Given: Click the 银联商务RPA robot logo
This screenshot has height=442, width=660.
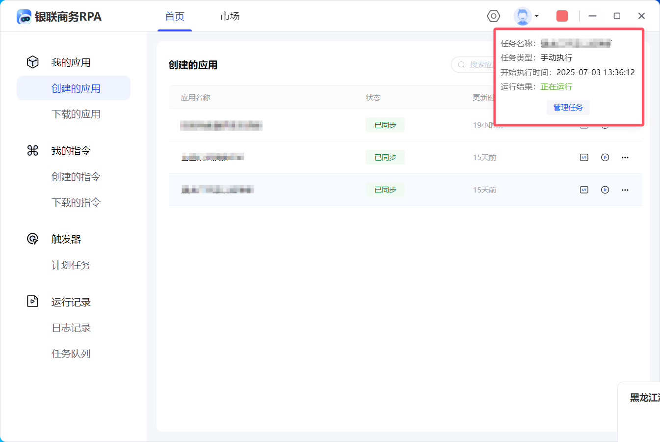Looking at the screenshot, I should tap(24, 17).
